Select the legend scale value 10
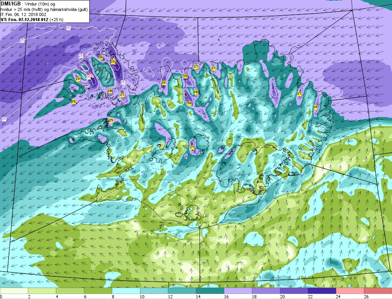 coord(142,297)
